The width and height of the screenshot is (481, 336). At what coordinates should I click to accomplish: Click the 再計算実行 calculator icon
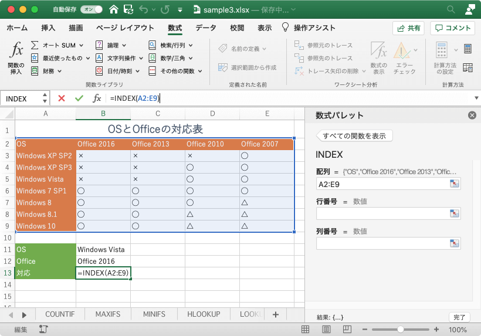click(468, 49)
